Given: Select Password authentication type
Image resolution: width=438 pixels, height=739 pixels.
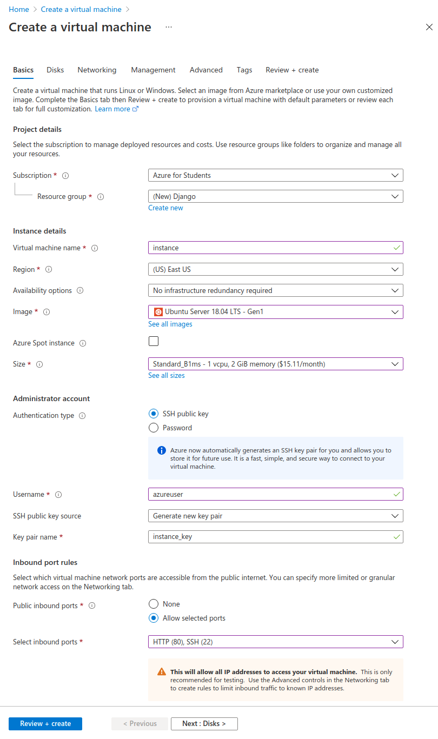Looking at the screenshot, I should 154,428.
